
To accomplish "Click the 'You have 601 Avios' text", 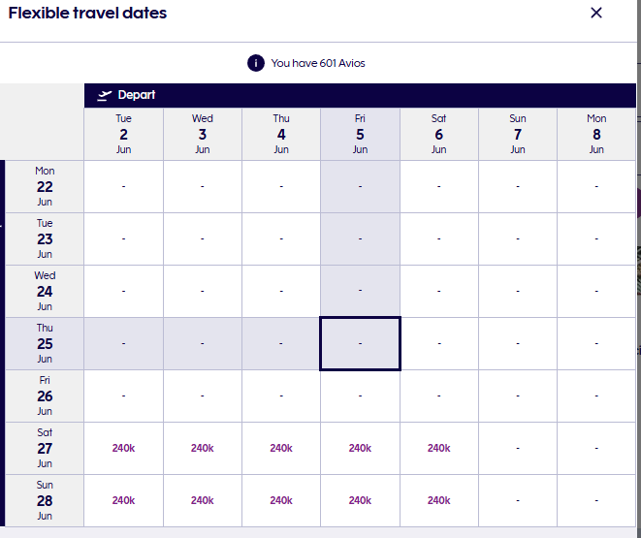I will (x=318, y=63).
